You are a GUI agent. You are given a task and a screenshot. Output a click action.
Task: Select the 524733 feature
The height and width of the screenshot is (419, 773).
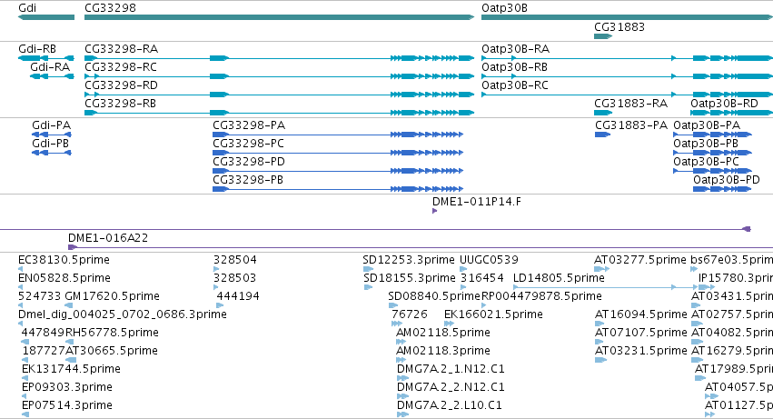pos(40,296)
